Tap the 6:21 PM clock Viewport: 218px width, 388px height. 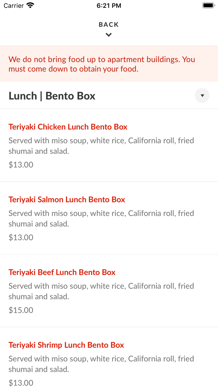pos(109,6)
